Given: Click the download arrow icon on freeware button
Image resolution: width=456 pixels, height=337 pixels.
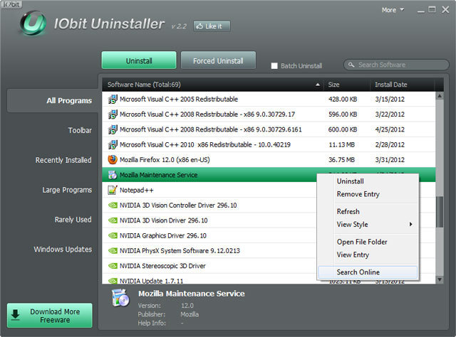Looking at the screenshot, I should (x=16, y=315).
